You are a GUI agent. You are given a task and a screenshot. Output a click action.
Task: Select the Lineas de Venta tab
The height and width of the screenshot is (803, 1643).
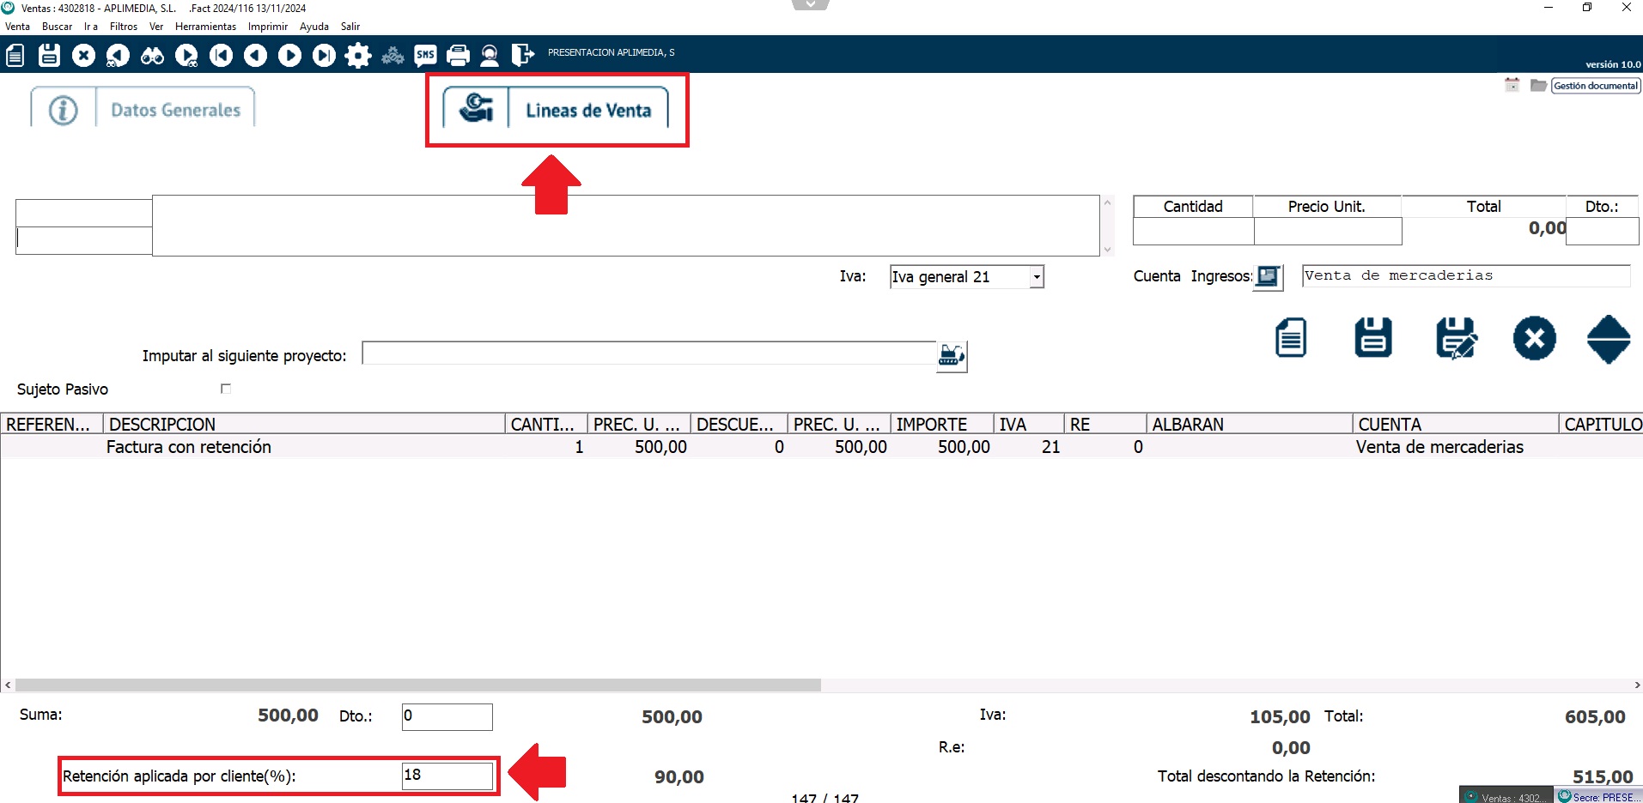pos(587,110)
